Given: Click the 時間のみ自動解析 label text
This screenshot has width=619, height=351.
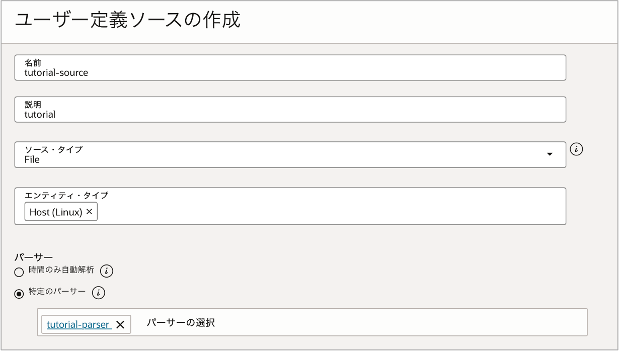Looking at the screenshot, I should pyautogui.click(x=61, y=270).
